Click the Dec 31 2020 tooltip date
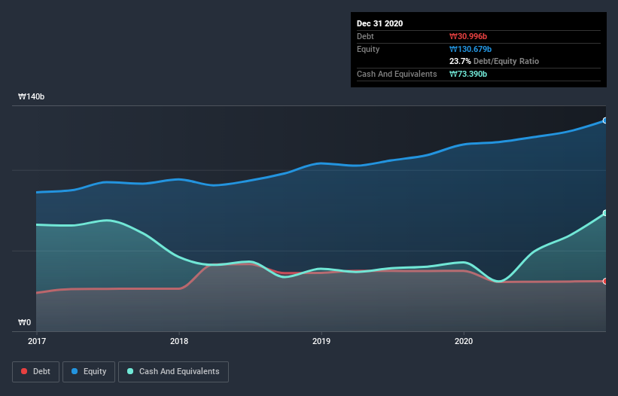 (379, 23)
